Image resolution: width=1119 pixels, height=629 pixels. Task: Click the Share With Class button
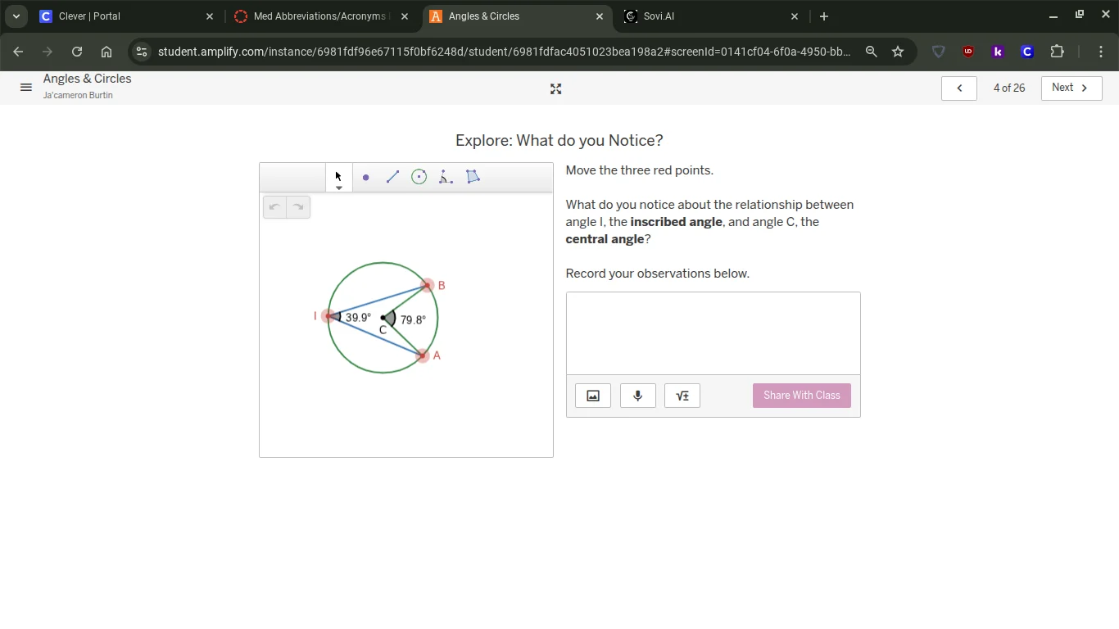tap(801, 395)
